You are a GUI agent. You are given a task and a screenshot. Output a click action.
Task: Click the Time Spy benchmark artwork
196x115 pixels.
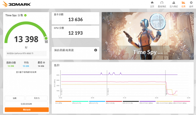pyautogui.click(x=148, y=36)
